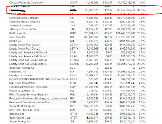Image resolution: width=162 pixels, height=124 pixels.
Task: Select the STOR ticker symbol
Action: click(74, 118)
